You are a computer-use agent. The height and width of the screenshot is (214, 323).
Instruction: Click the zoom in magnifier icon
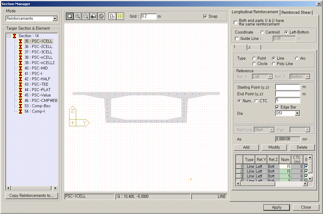coord(78,16)
